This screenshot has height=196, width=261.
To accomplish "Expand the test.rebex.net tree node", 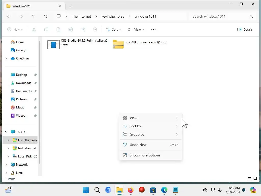I will click(8, 148).
